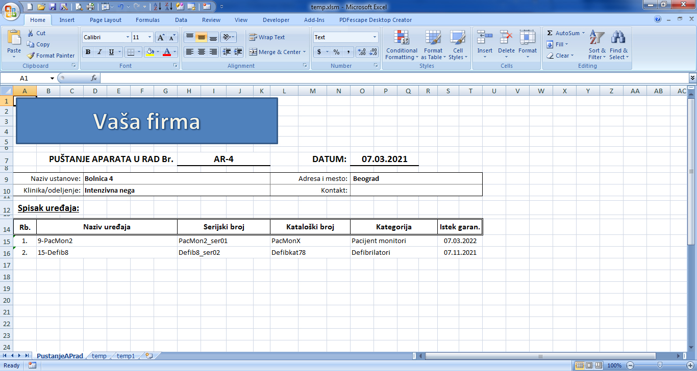Toggle Bottom Align vertical alignment
This screenshot has width=697, height=371.
pyautogui.click(x=213, y=37)
